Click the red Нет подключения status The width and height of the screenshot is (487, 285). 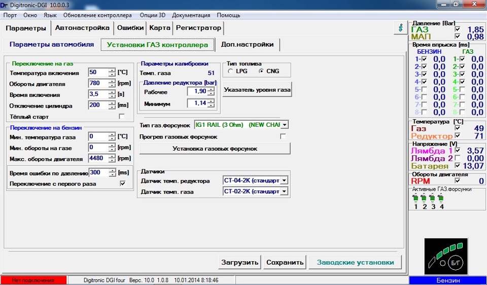[x=33, y=280]
